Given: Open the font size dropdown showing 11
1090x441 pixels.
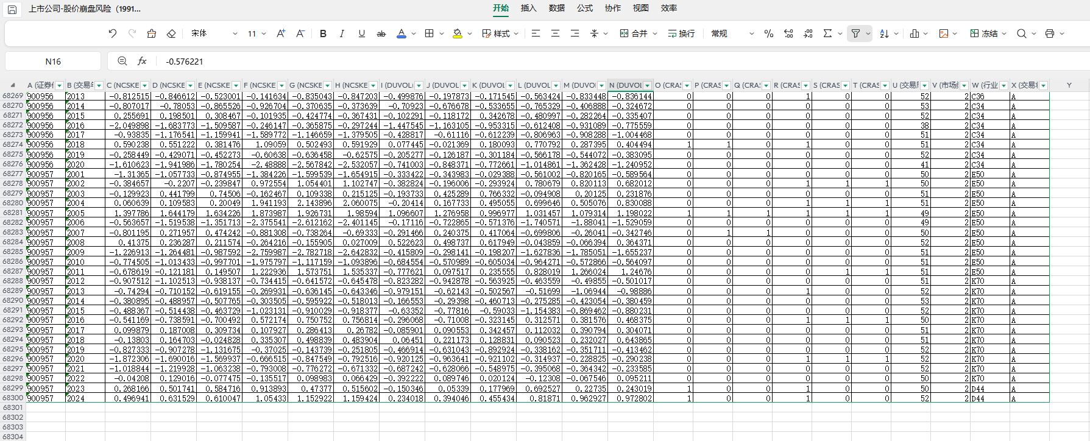Looking at the screenshot, I should tap(257, 34).
